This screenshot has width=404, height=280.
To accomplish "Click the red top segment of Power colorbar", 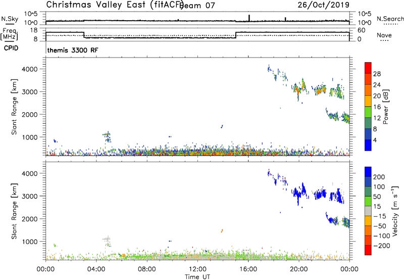I will pos(368,68).
